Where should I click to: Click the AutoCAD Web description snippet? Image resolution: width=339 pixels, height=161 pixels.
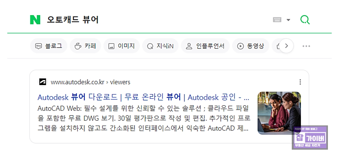(144, 118)
